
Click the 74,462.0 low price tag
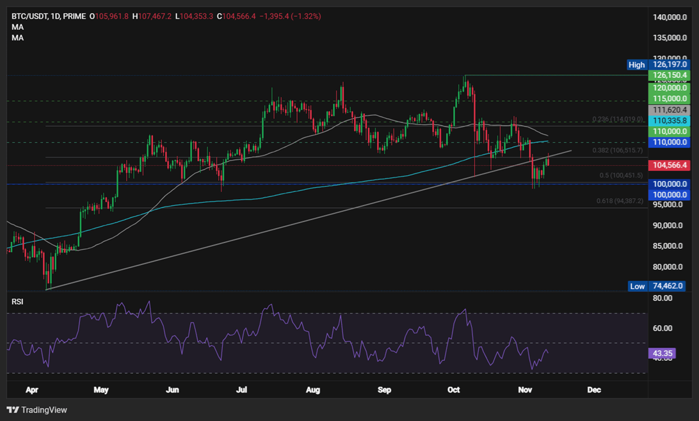[x=669, y=286]
